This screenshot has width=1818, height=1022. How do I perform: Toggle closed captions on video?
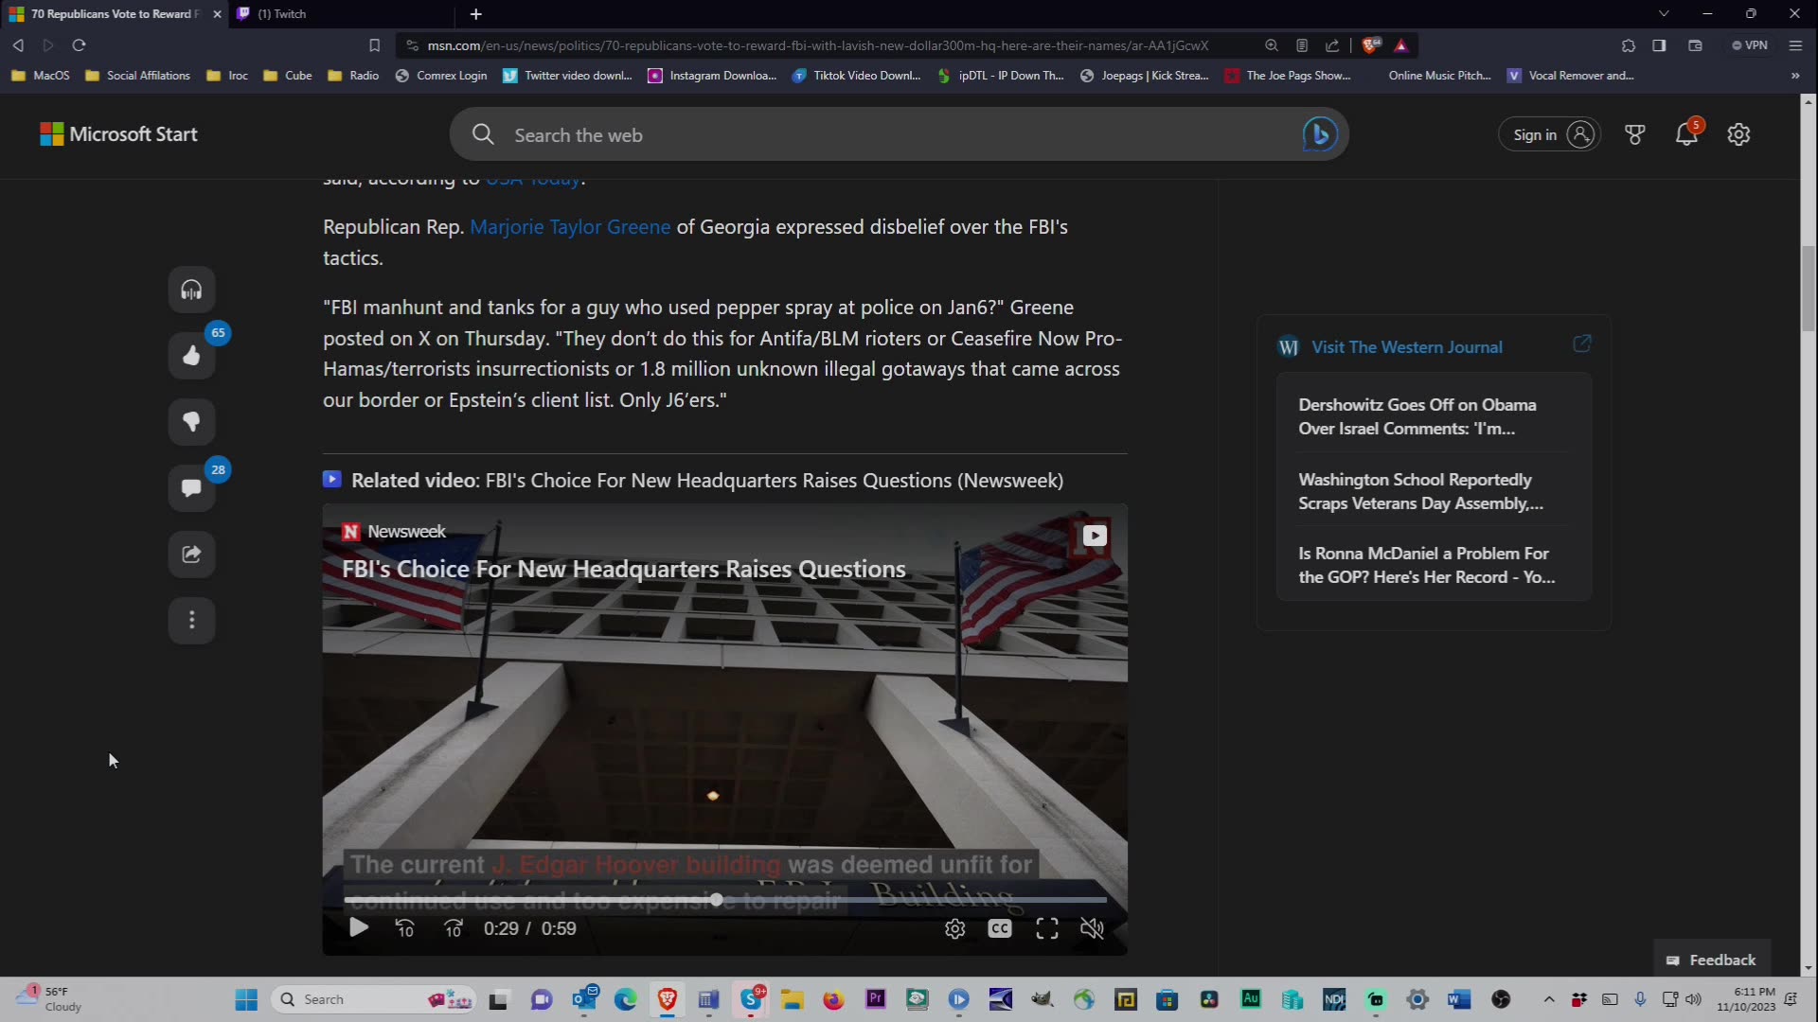pyautogui.click(x=999, y=929)
